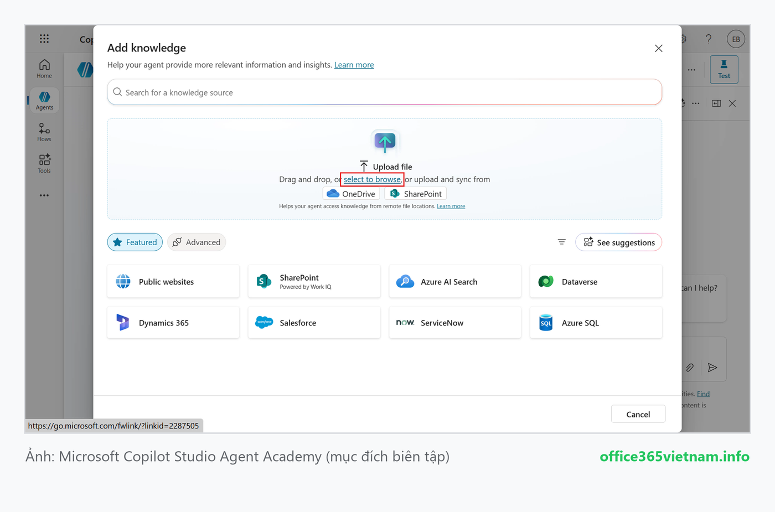Select the Public websites knowledge source
The image size is (775, 512).
tap(173, 281)
